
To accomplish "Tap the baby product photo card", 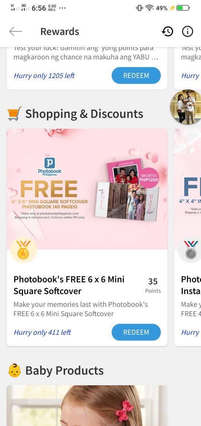I will click(87, 405).
